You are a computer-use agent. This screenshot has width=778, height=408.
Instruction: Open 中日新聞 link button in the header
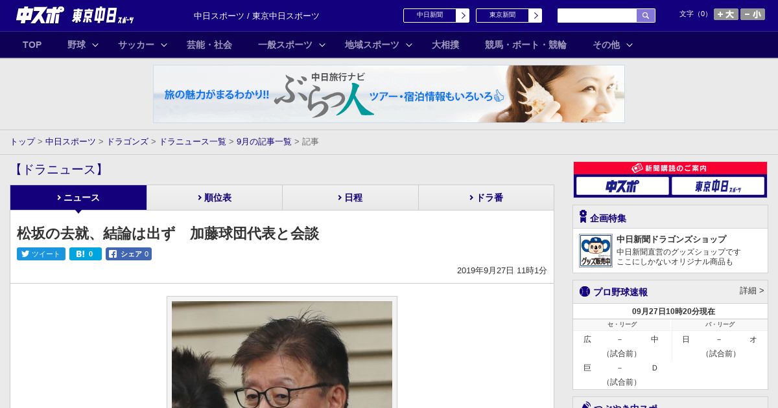click(436, 16)
